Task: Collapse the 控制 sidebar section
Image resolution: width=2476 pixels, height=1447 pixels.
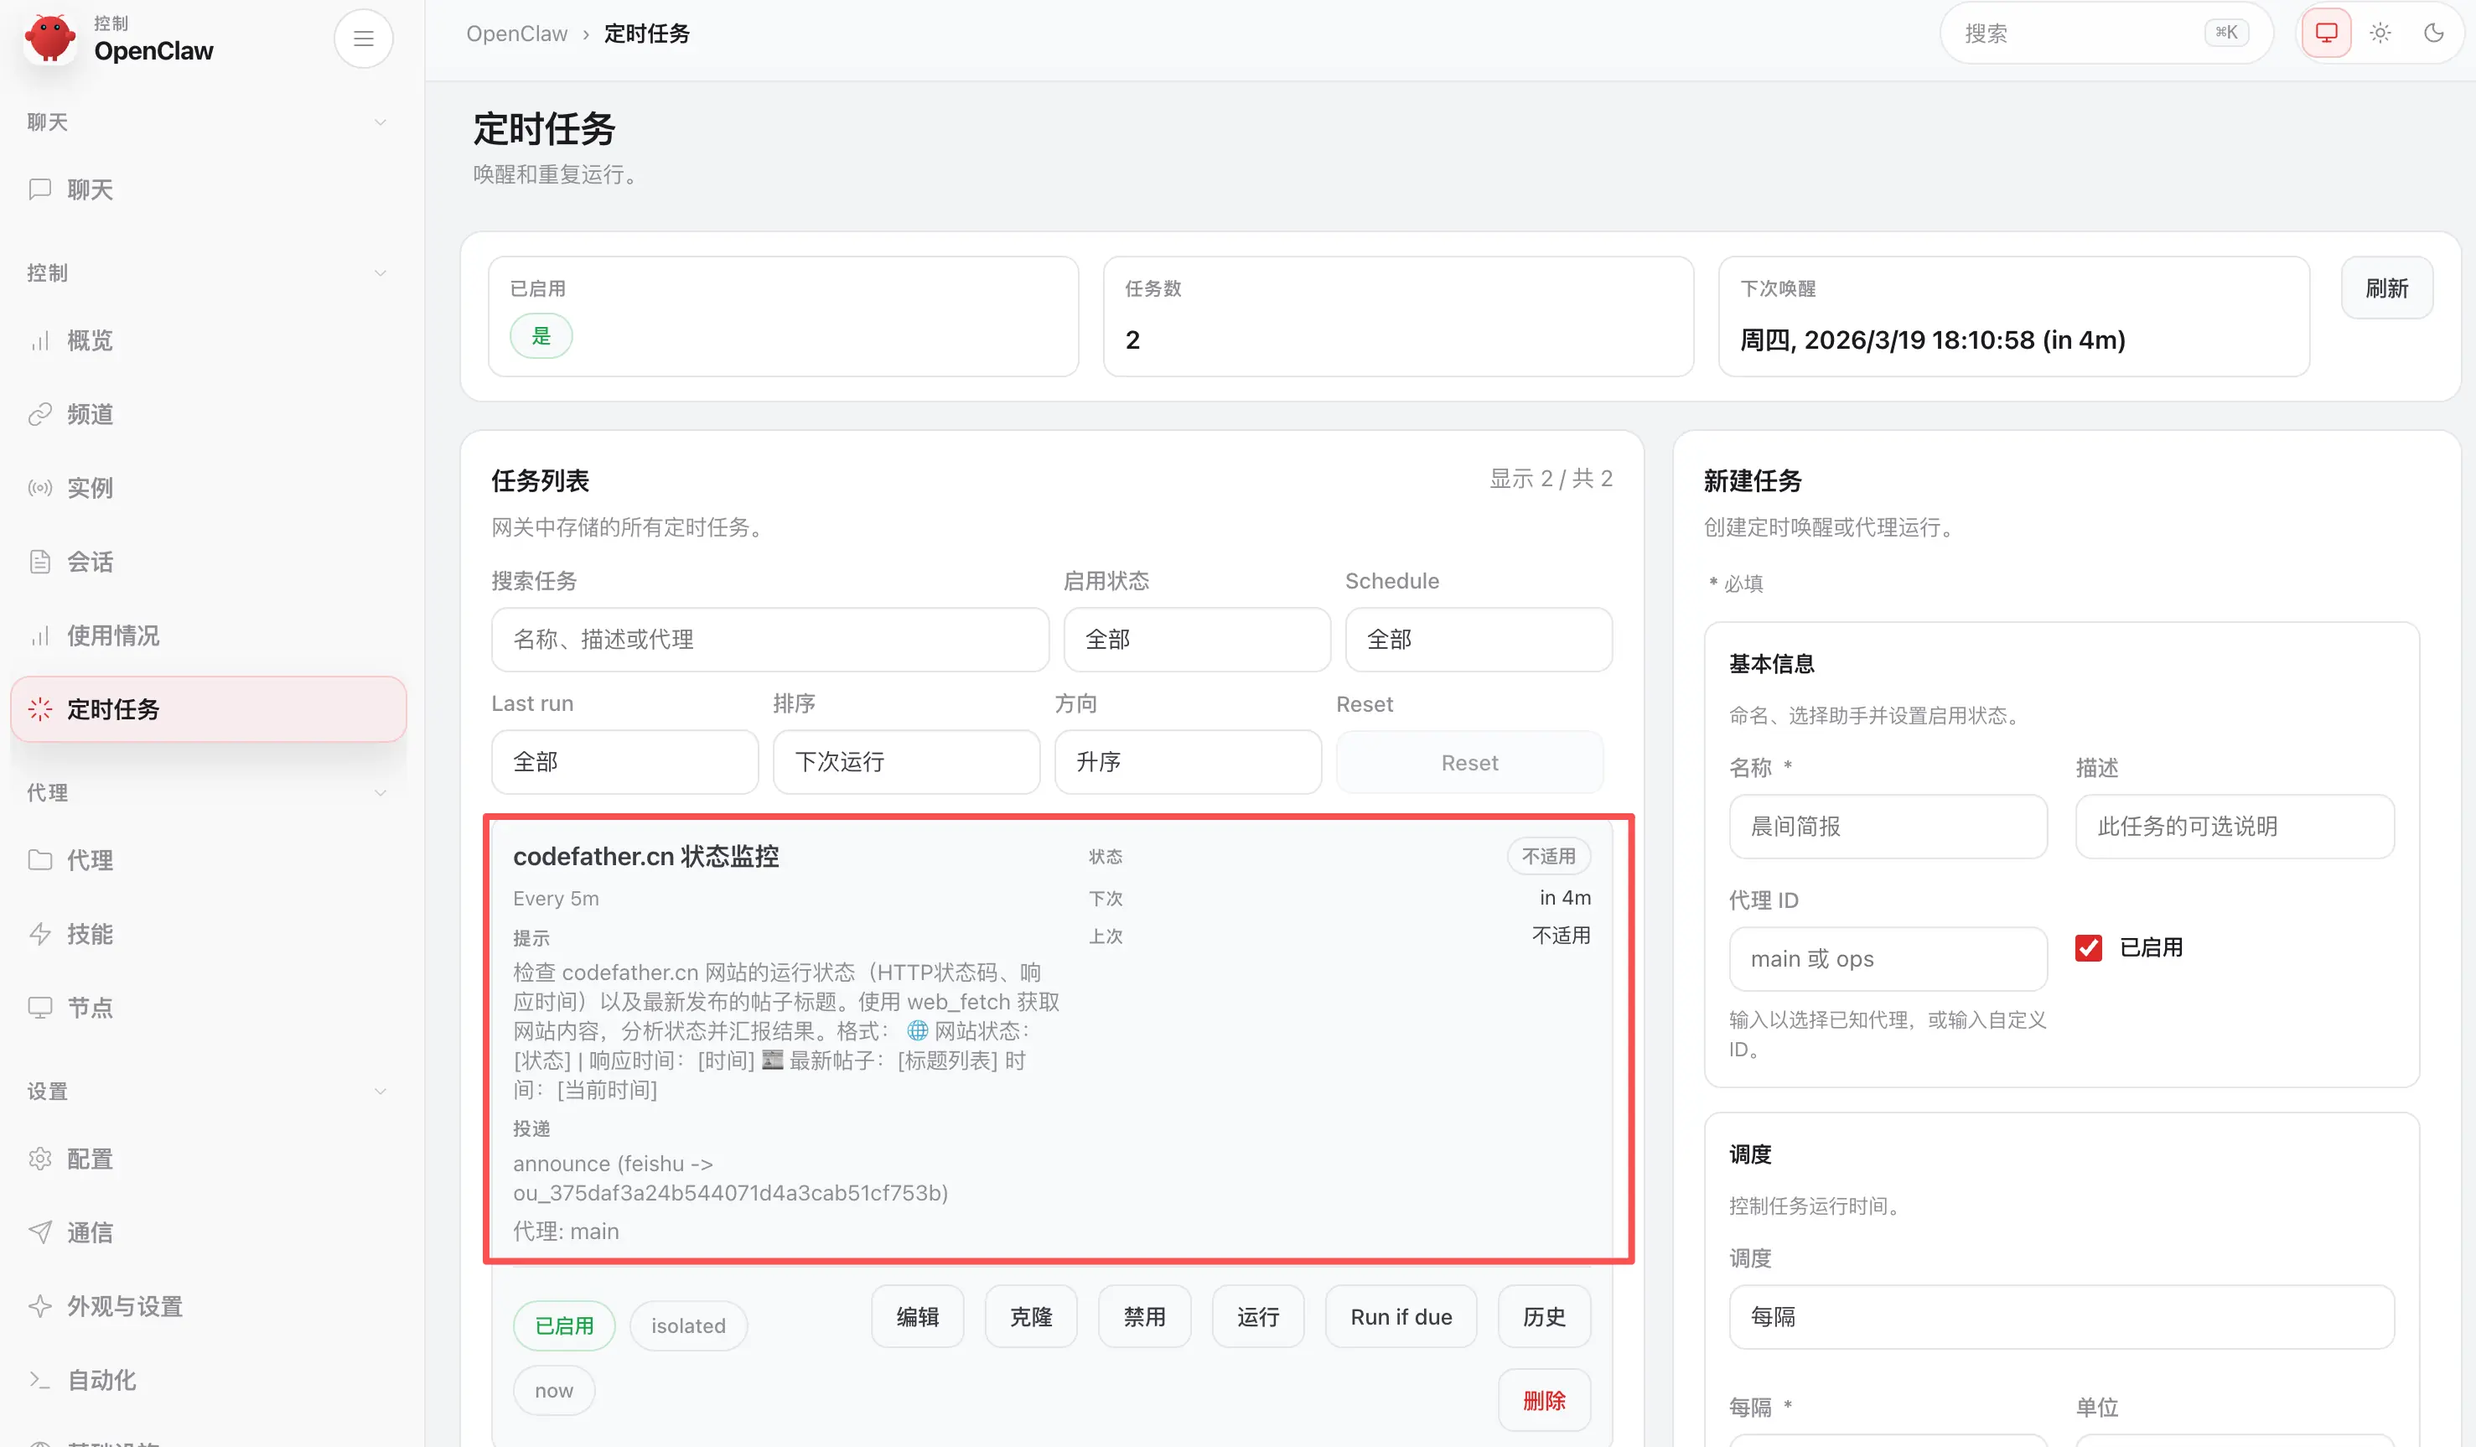Action: tap(379, 272)
